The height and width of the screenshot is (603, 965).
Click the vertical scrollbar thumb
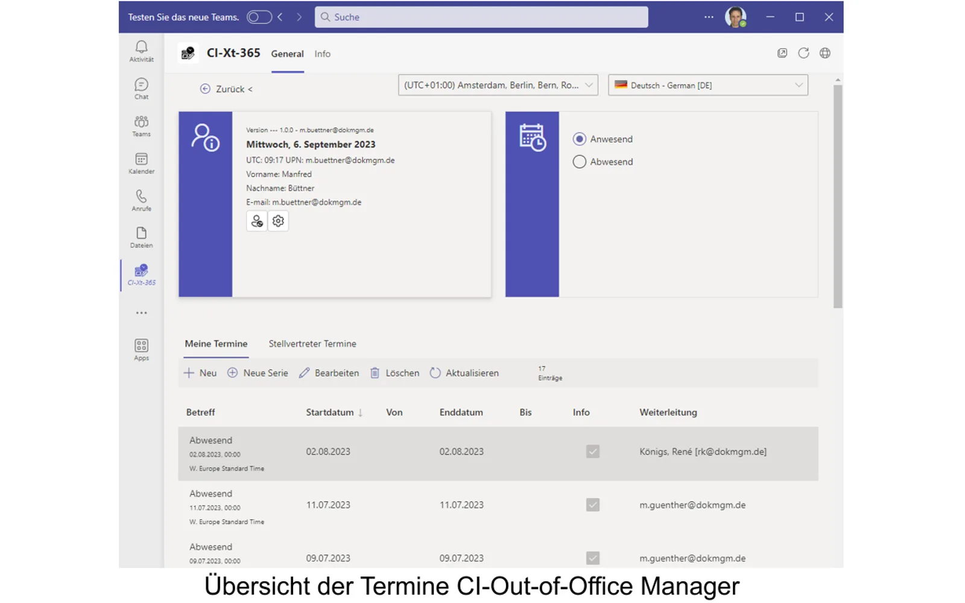click(838, 196)
